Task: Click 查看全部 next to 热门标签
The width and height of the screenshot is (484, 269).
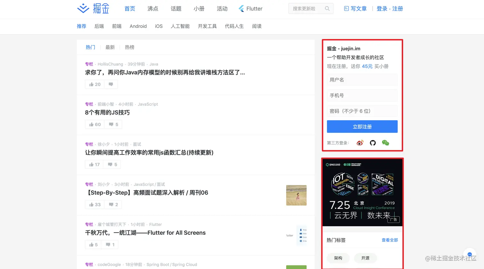Action: pyautogui.click(x=390, y=240)
